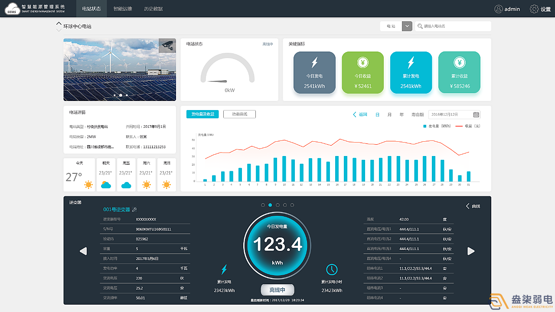Image resolution: width=555 pixels, height=312 pixels.
Task: Click the admin user avatar icon
Action: coord(499,9)
